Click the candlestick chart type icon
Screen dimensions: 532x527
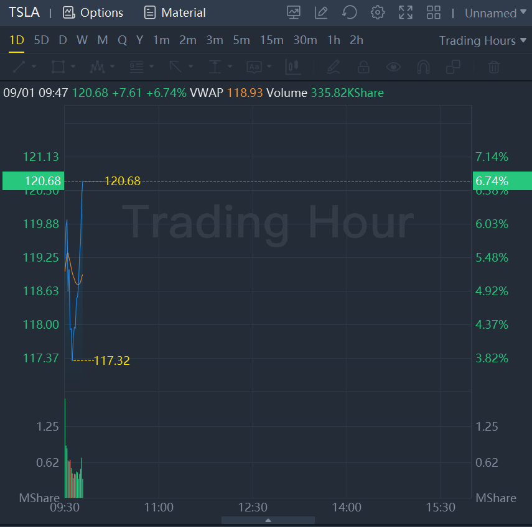tap(292, 66)
